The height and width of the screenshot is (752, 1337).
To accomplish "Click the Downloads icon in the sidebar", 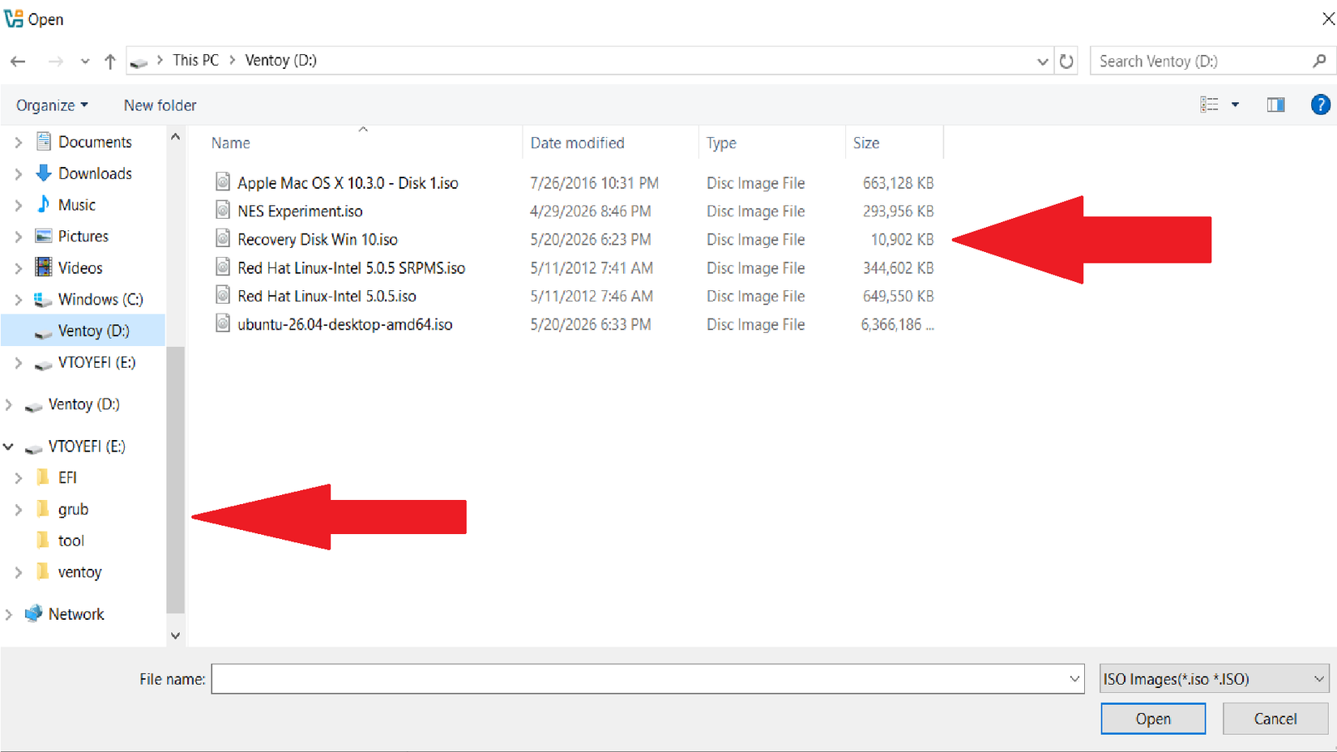I will point(44,173).
